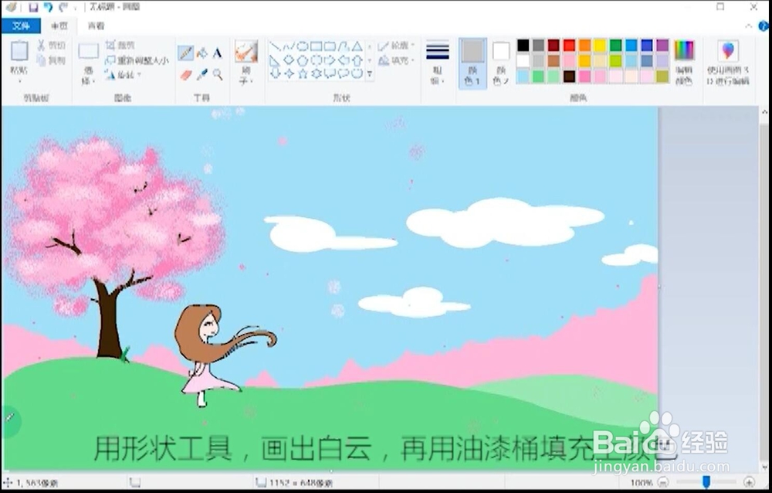Select the rectangle shape tool
Screen dimensions: 772x493
[314, 46]
